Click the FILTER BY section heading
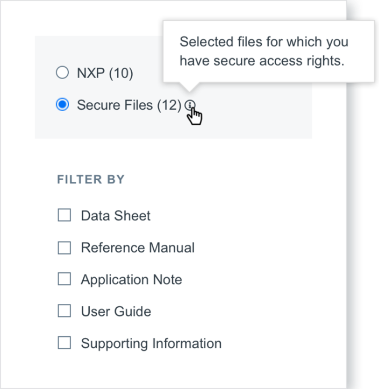Screen dimensions: 379x389 tap(91, 180)
